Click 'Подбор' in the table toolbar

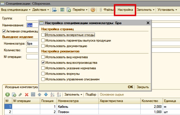click(x=91, y=95)
